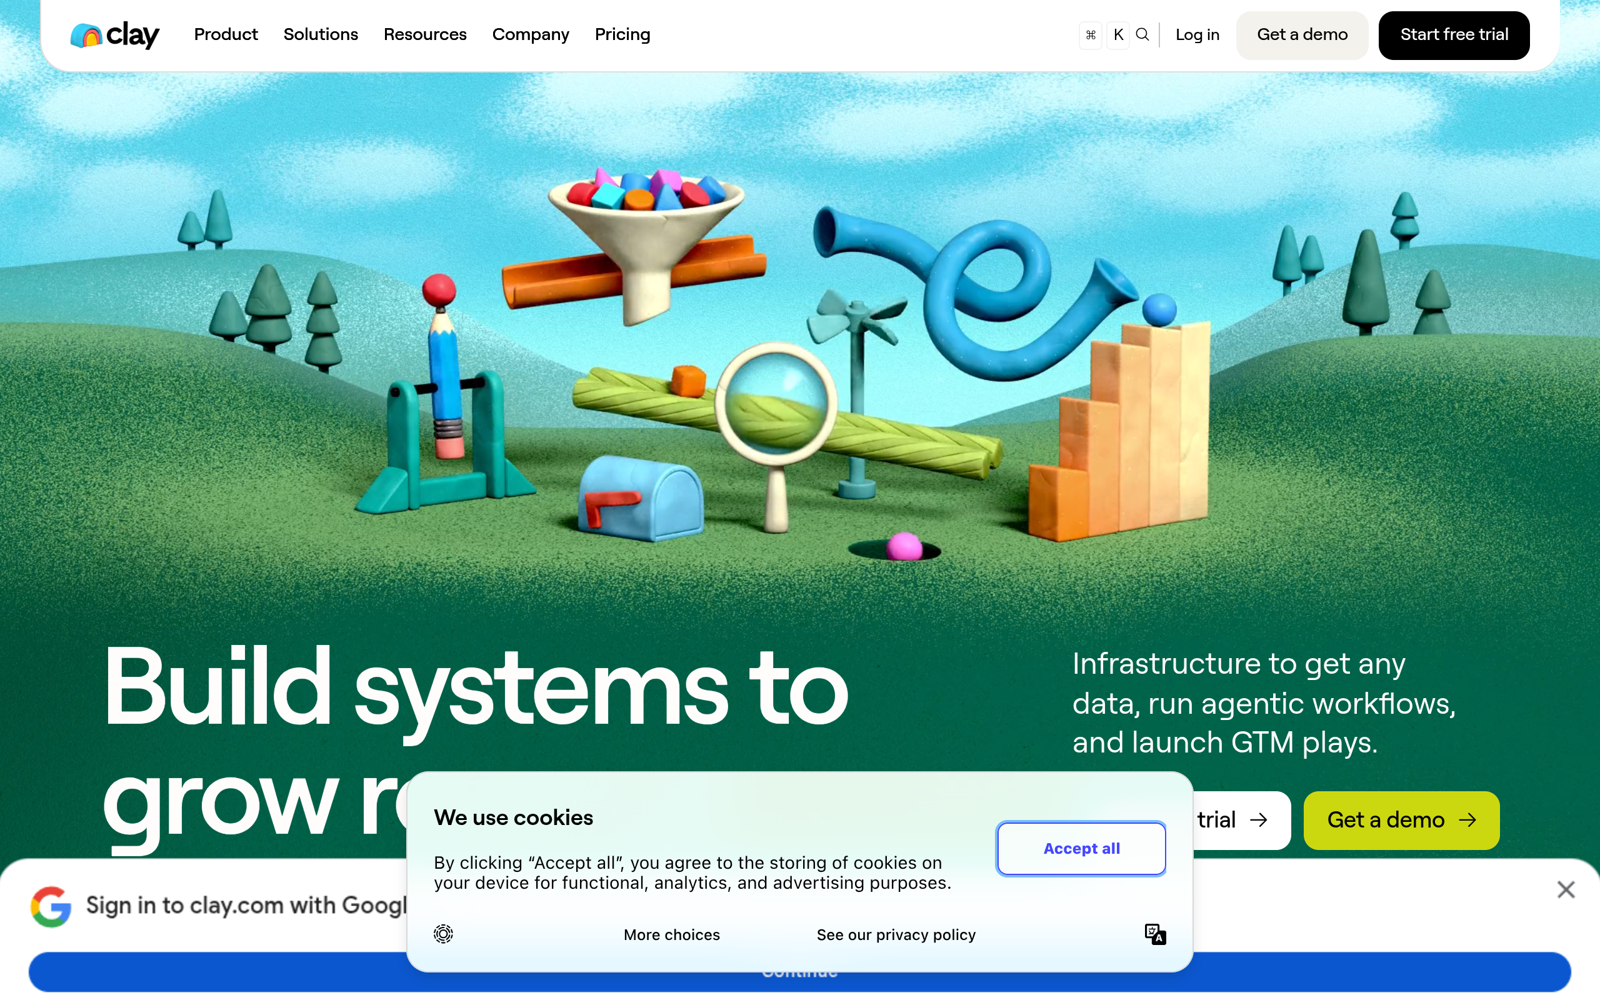Click the Start free trial header button
Screen dimensions: 1600x1000
coord(1453,35)
